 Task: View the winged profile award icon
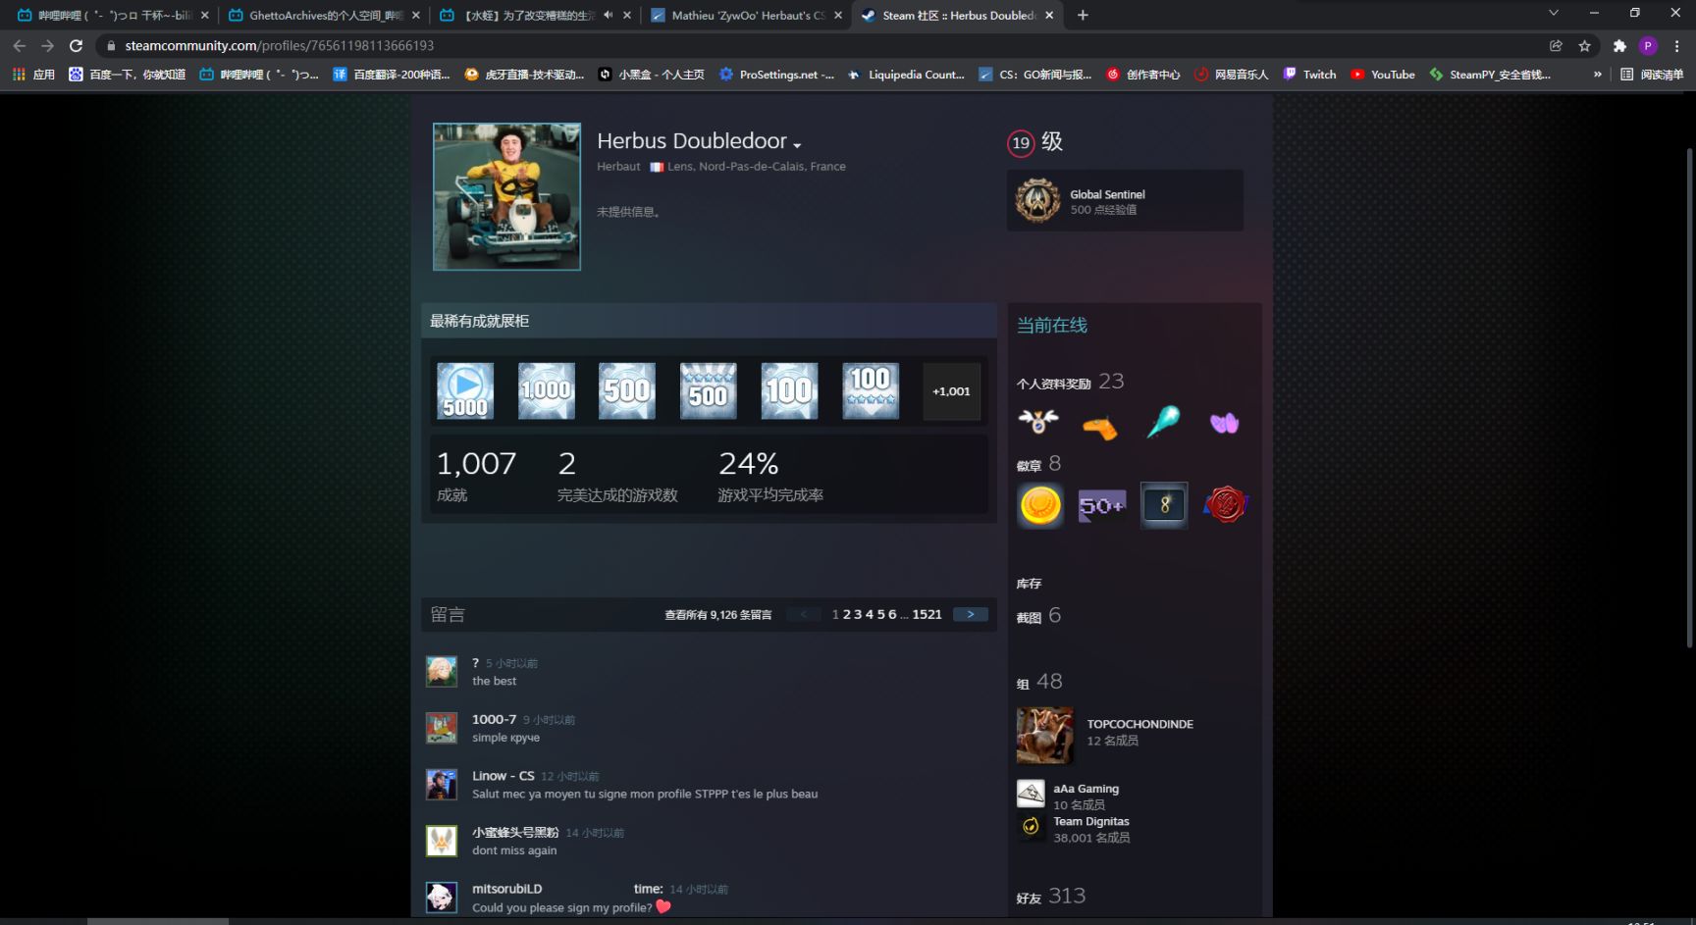click(x=1038, y=422)
